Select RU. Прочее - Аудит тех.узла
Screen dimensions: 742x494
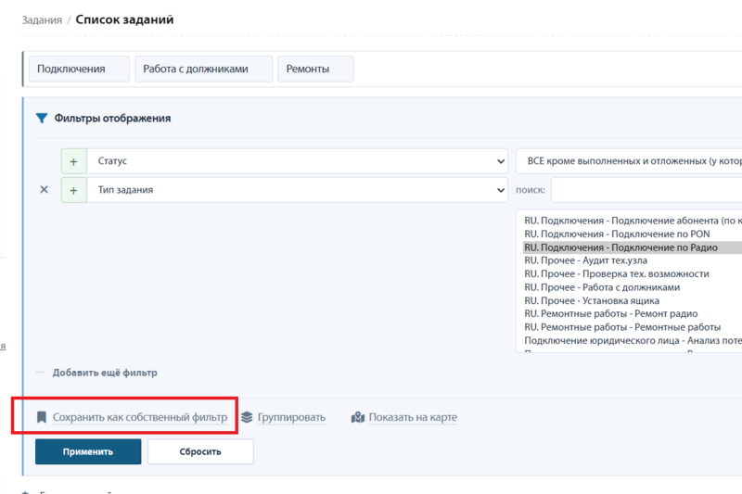click(633, 260)
